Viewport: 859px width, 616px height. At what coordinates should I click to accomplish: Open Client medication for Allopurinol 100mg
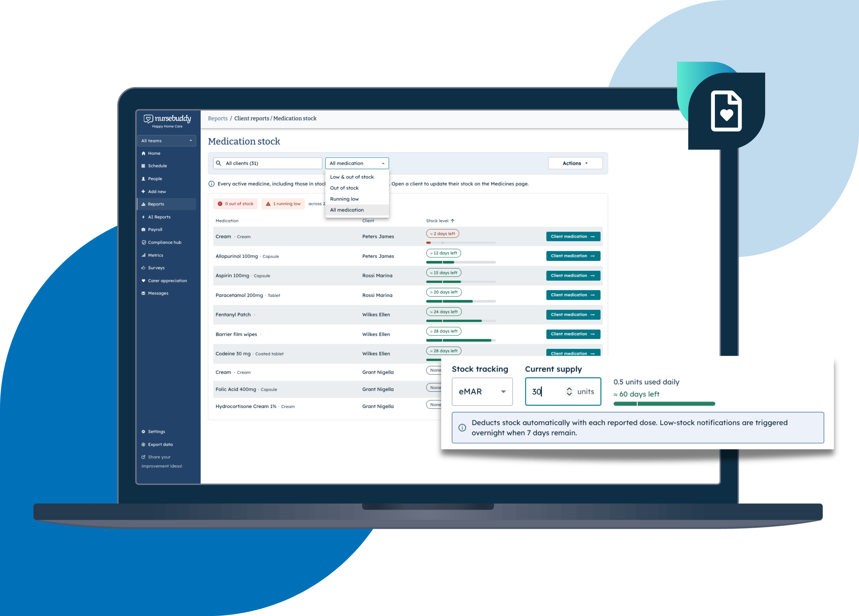[573, 256]
